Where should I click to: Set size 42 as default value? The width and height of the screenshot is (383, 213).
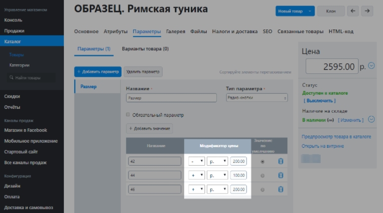click(x=262, y=162)
